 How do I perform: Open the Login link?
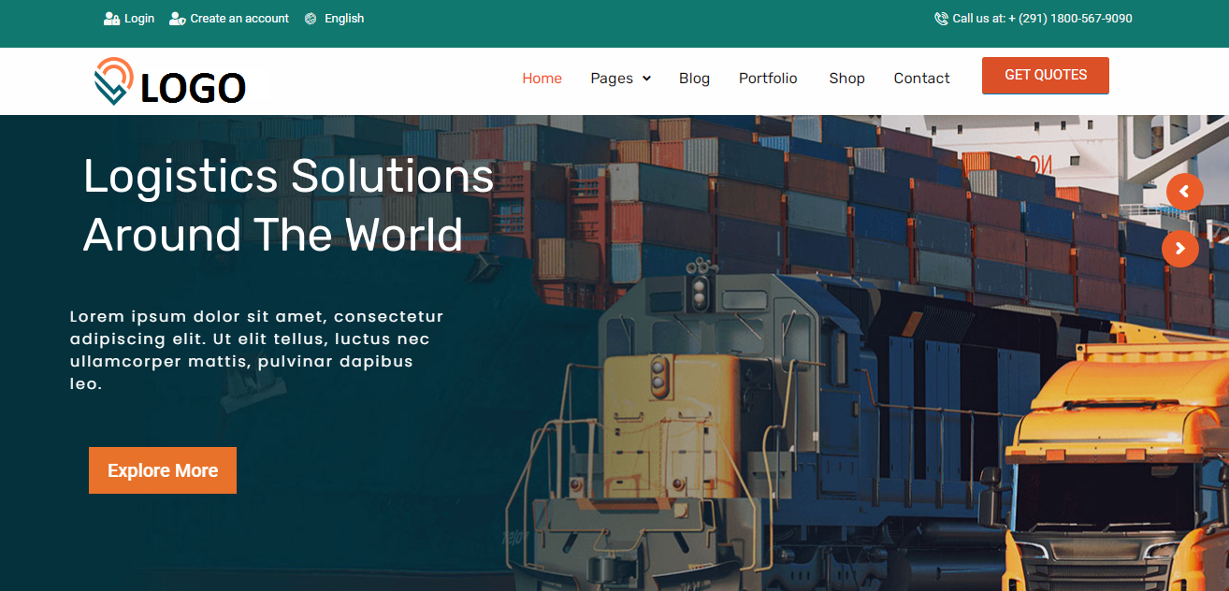point(139,19)
